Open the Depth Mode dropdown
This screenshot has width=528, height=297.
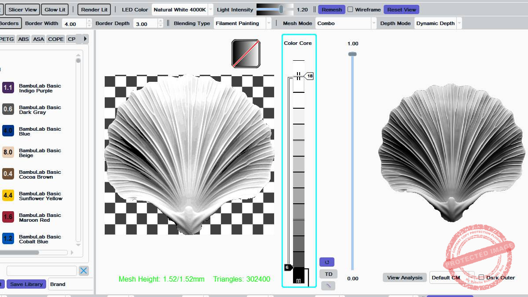438,23
